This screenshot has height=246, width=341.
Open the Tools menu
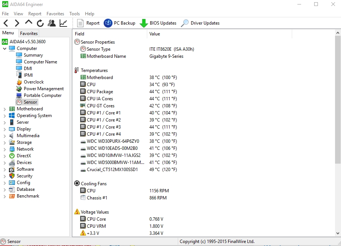[x=75, y=14]
